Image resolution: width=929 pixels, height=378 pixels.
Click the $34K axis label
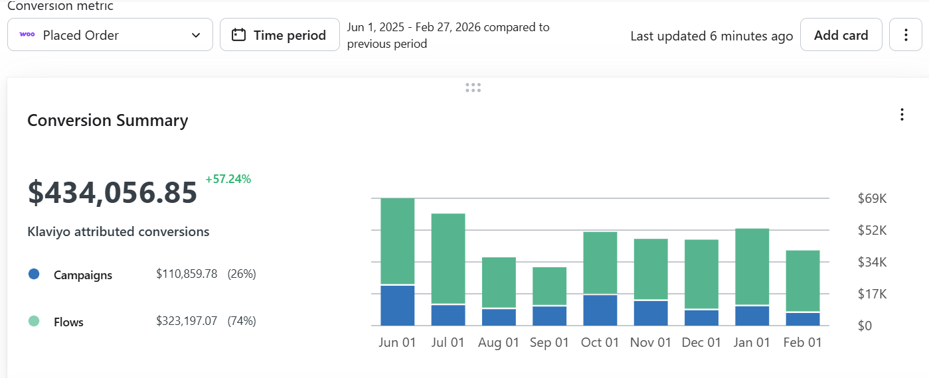point(873,262)
